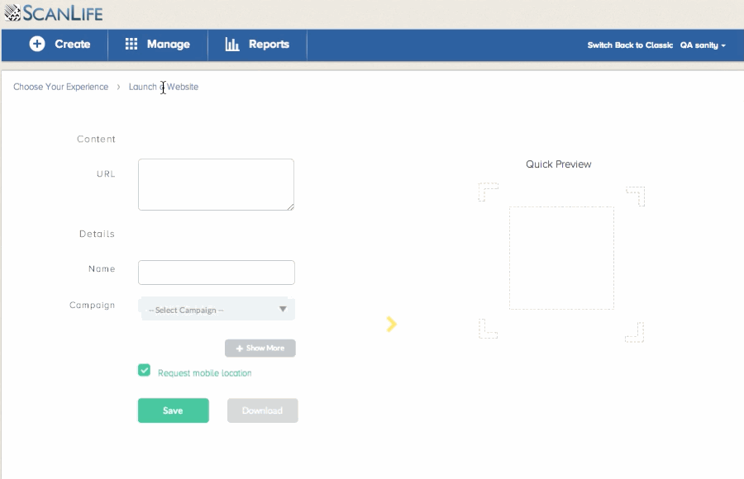This screenshot has height=479, width=744.
Task: Click Switch Back to Classic
Action: coord(628,45)
